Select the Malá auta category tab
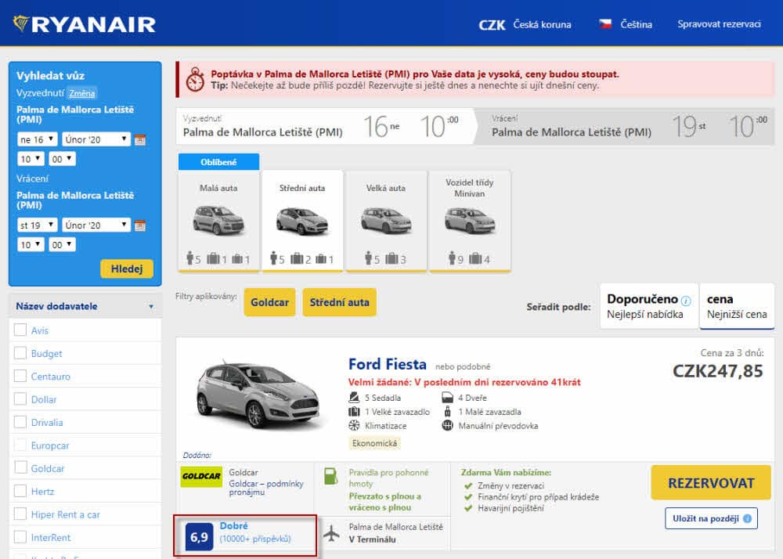 pos(218,221)
